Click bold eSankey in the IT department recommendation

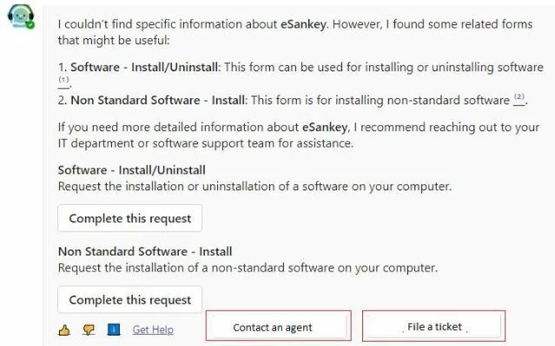(325, 127)
